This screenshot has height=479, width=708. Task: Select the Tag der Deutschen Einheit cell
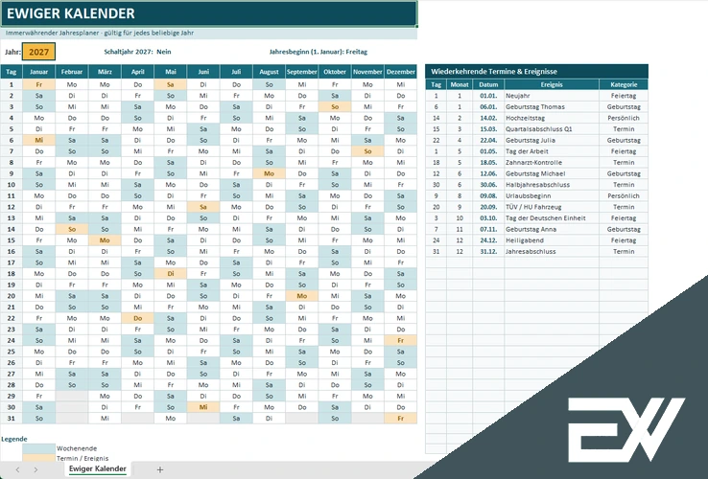tap(552, 218)
